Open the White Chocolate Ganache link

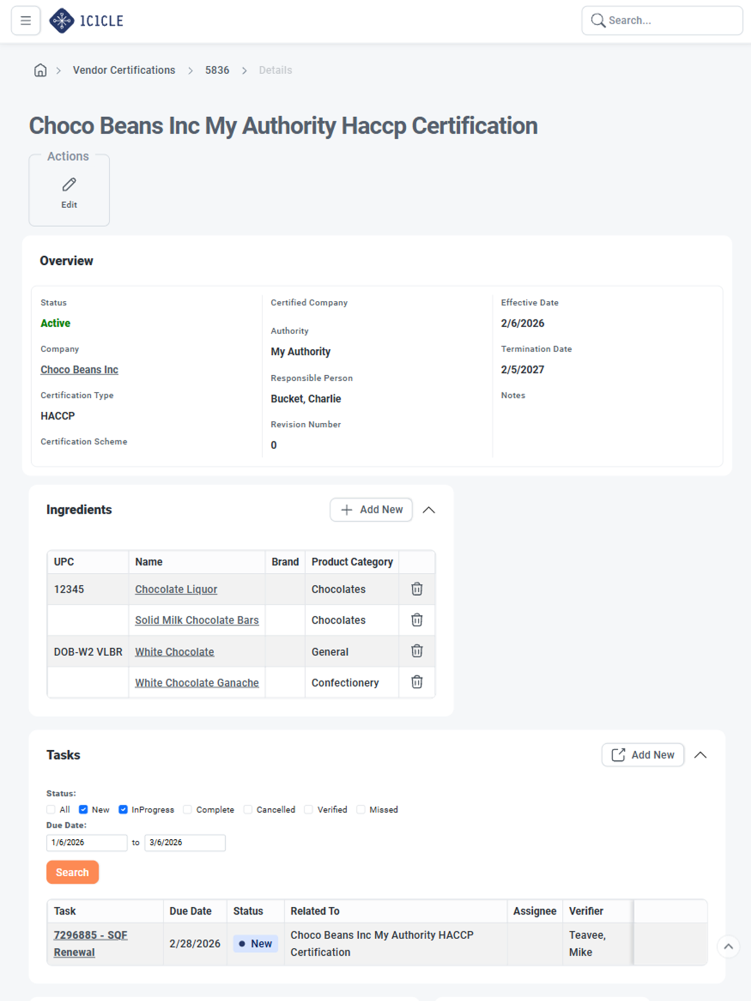pos(197,682)
